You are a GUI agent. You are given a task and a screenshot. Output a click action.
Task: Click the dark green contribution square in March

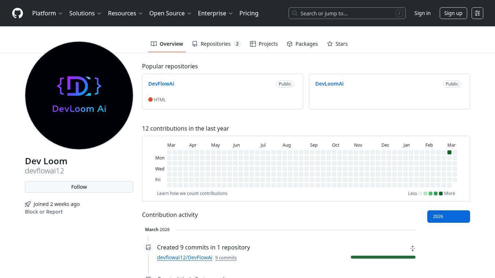[449, 153]
